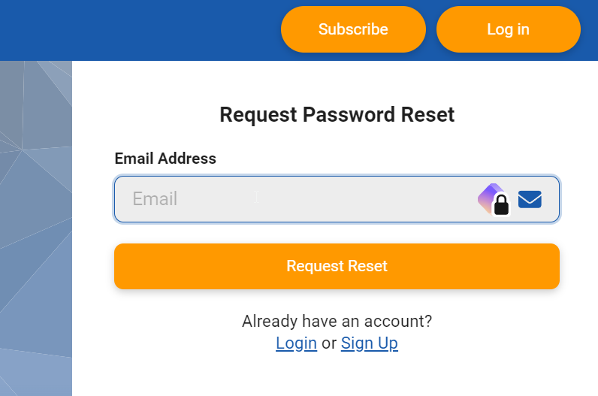Click the blue envelope icon
The width and height of the screenshot is (598, 396).
(530, 200)
